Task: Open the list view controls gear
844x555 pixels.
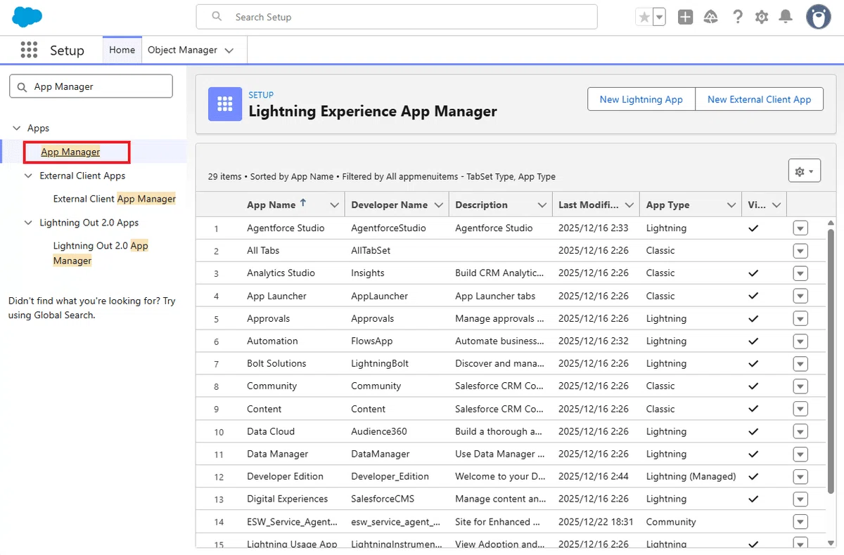Action: 805,171
